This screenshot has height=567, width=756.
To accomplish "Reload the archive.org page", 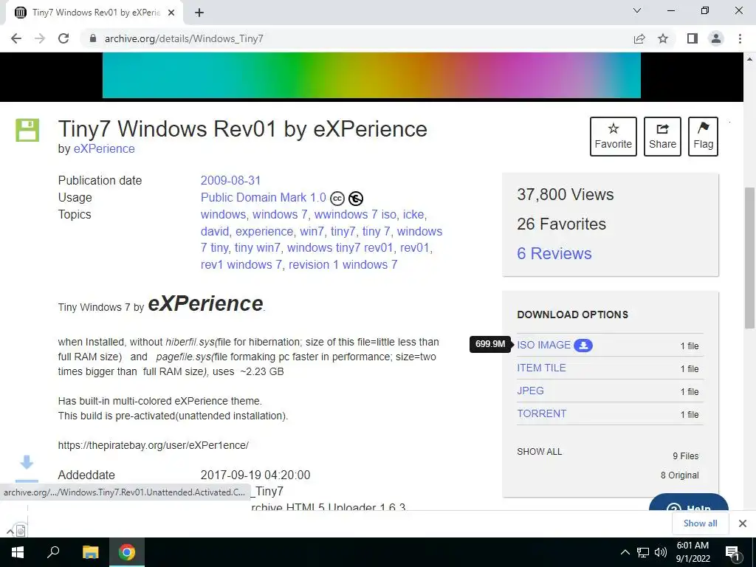I will pos(63,38).
